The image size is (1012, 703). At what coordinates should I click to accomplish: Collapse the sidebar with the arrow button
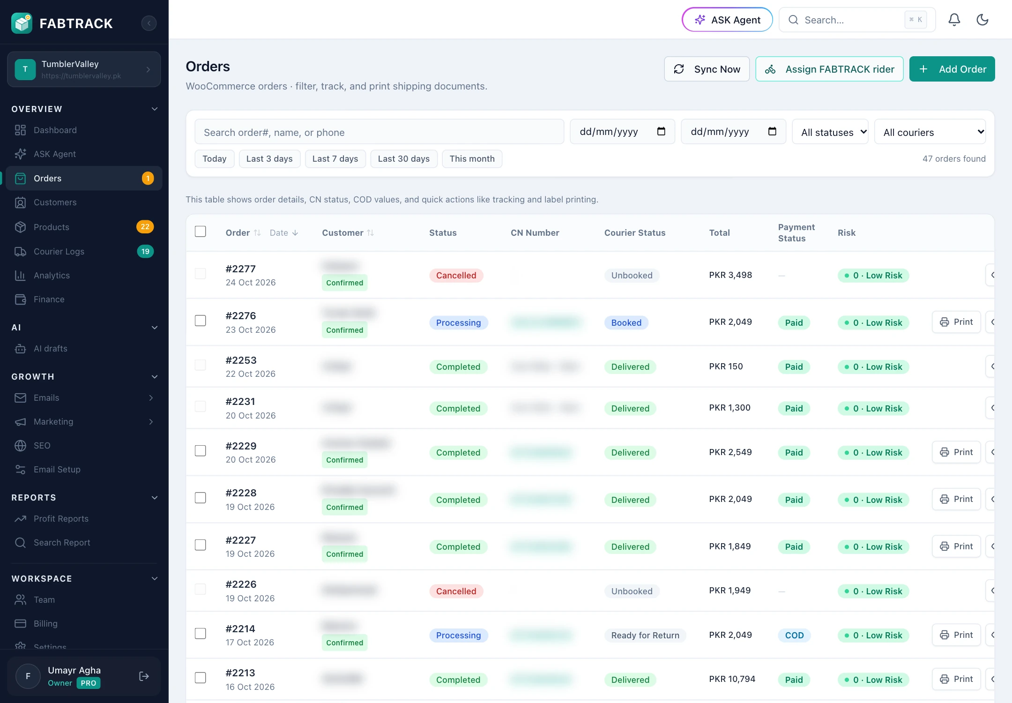pos(149,23)
